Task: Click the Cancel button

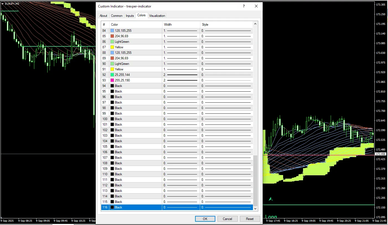Action: tap(227, 219)
